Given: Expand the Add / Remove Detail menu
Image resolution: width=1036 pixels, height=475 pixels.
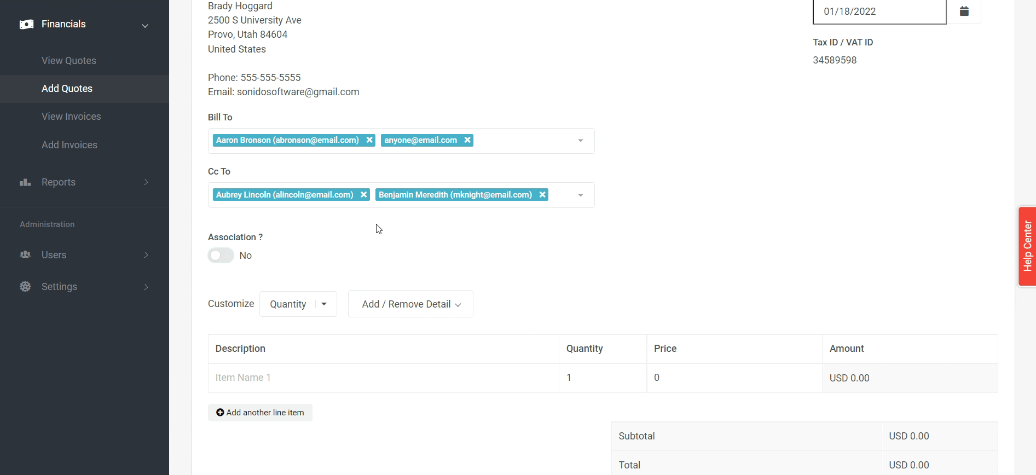Looking at the screenshot, I should pyautogui.click(x=410, y=304).
